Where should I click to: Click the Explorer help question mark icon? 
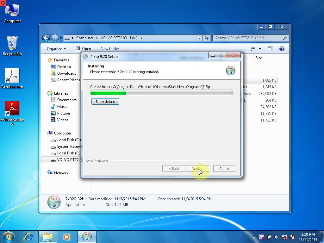[x=282, y=49]
